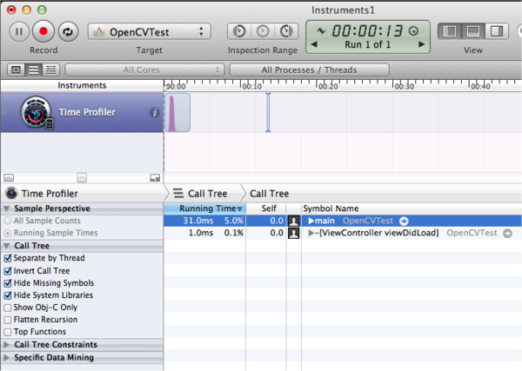Uncheck Hide System Libraries

[8, 295]
